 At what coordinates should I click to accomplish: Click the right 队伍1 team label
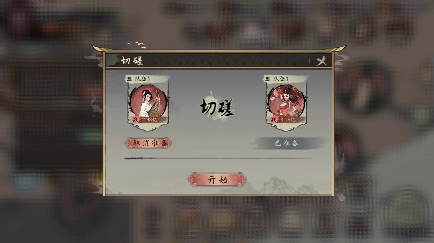[281, 79]
